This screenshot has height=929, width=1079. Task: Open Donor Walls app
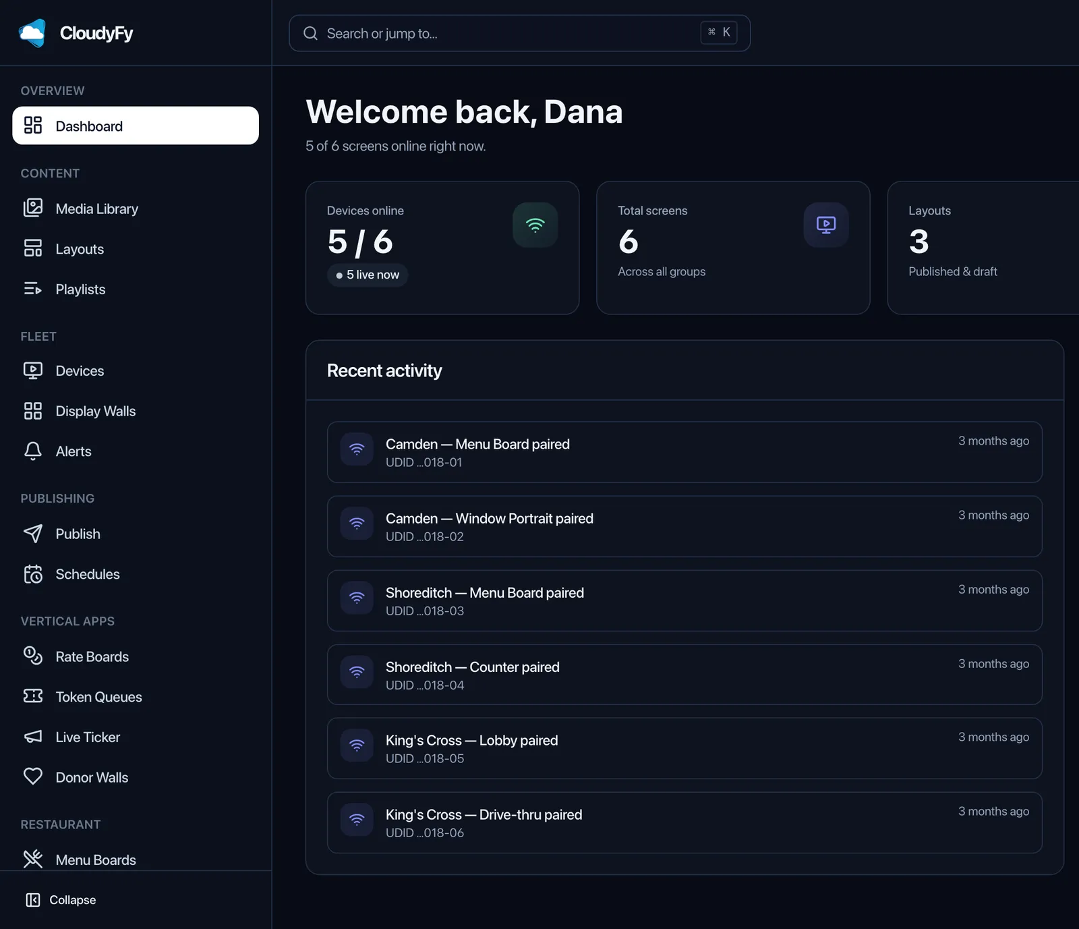tap(136, 777)
